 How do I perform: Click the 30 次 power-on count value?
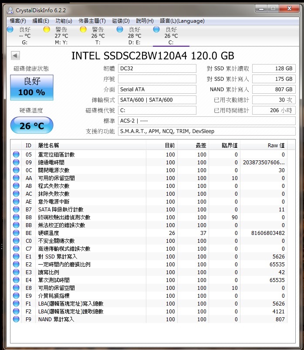pos(274,100)
